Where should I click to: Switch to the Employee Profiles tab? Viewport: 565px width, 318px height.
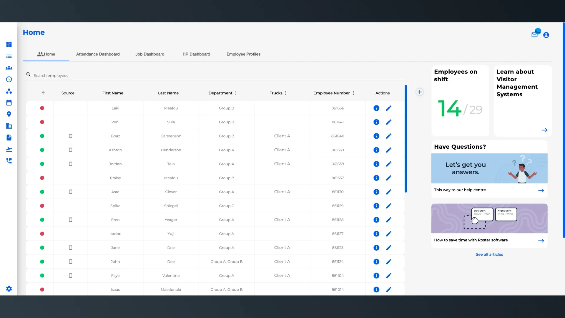243,54
